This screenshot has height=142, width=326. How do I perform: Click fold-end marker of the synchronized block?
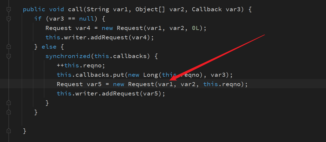pyautogui.click(x=9, y=103)
